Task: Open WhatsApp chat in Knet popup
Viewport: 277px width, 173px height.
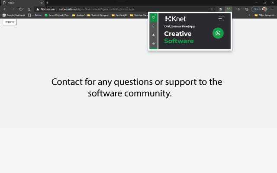Action: [218, 33]
